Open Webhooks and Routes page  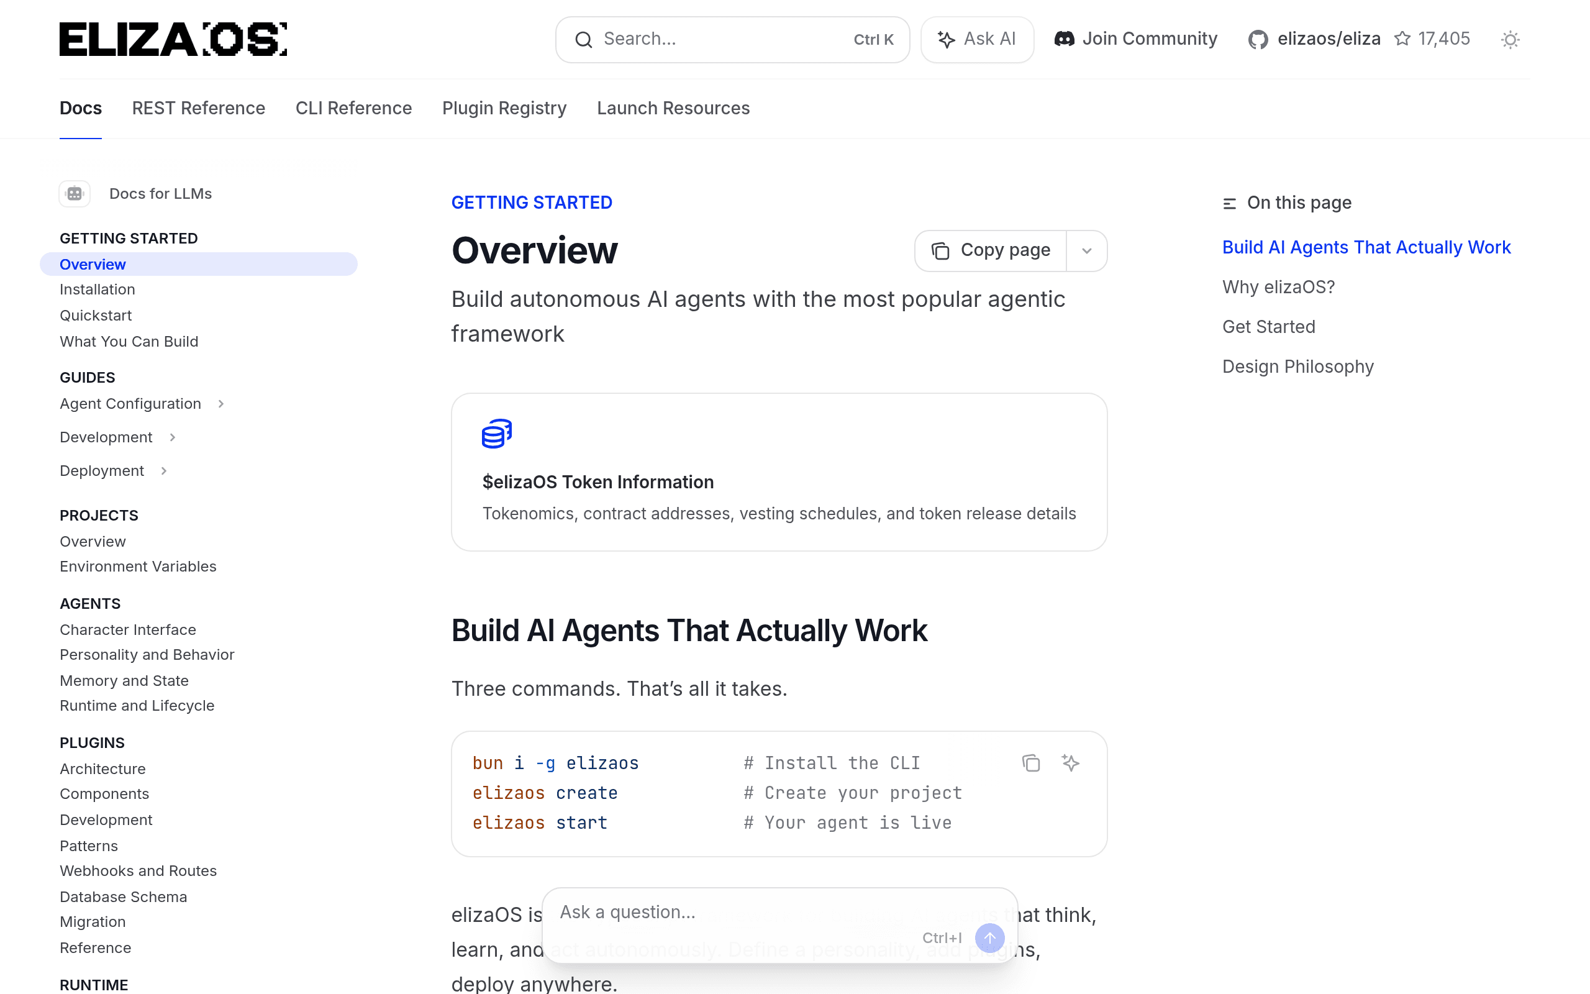[x=138, y=871]
